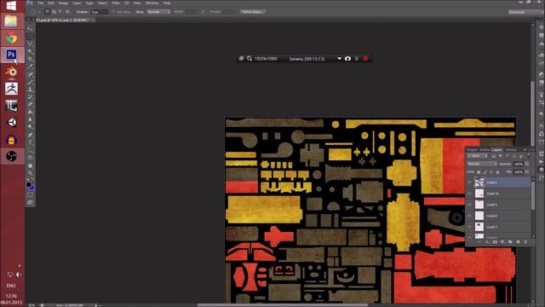Viewport: 545px width, 307px height.
Task: Open the Style dropdown set to Normal
Action: 158,11
